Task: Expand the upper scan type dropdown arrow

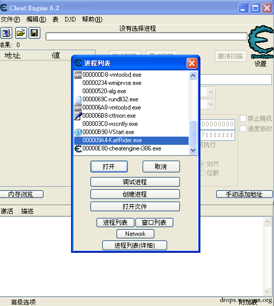Action: point(211,92)
